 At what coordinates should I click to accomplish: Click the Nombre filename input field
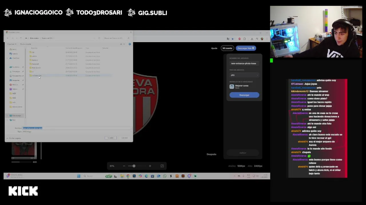[x=77, y=128]
